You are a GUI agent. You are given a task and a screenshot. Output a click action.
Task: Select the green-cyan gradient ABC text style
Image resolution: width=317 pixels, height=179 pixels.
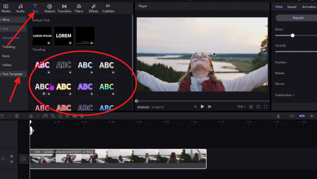click(x=107, y=87)
